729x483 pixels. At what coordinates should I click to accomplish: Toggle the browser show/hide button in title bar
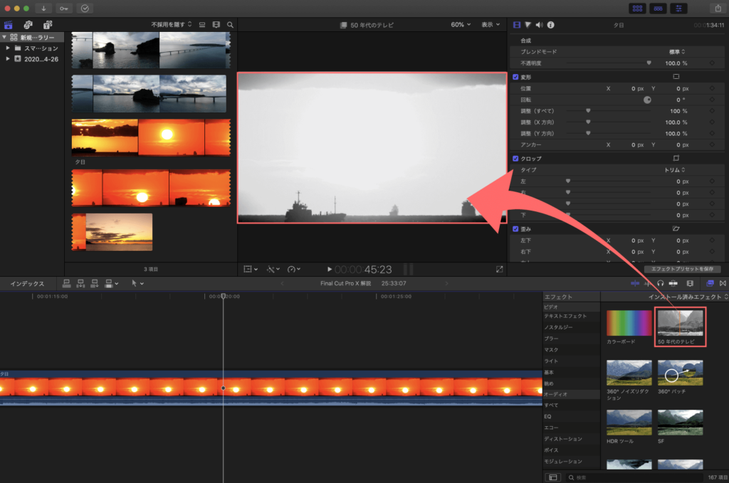point(637,9)
